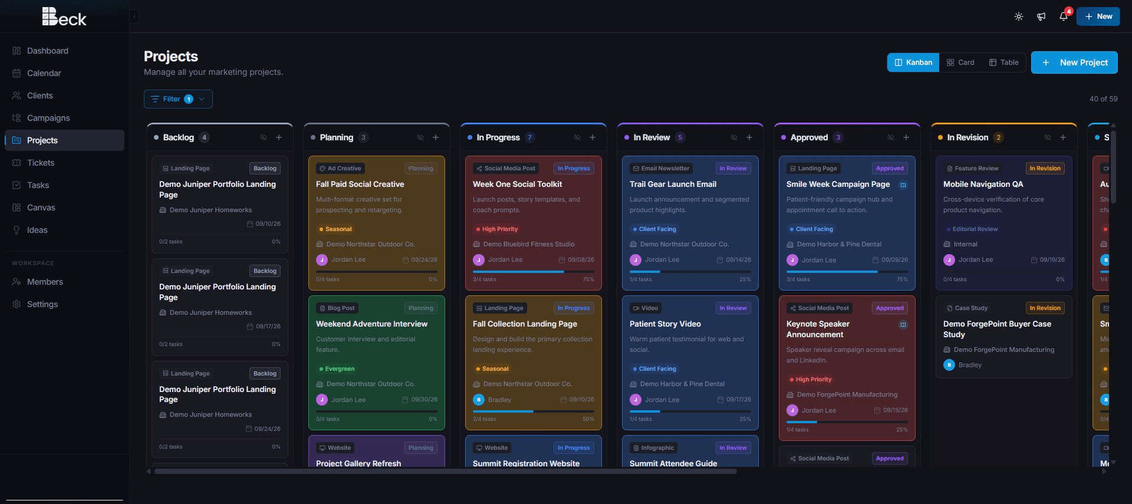Click Seasonal tag on Fall Paid Social Creative

335,229
